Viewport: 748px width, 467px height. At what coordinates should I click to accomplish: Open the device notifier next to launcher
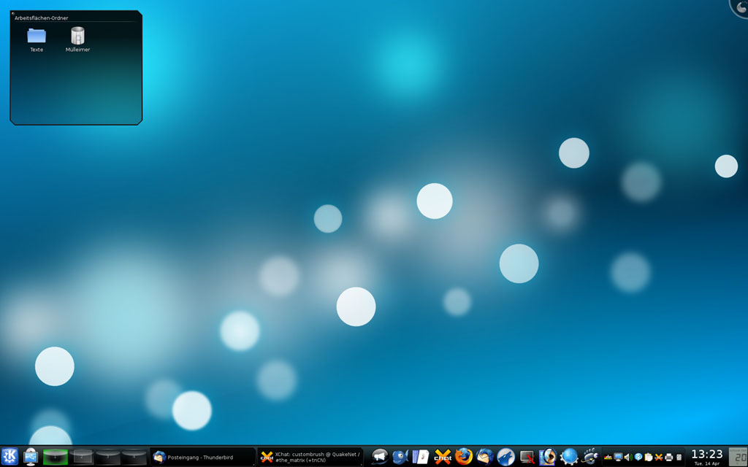click(x=31, y=457)
